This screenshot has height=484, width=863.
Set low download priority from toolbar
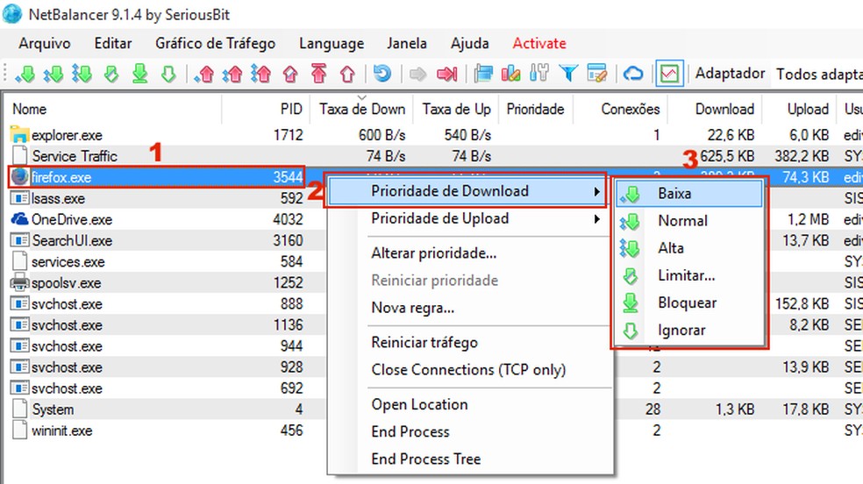coord(25,73)
